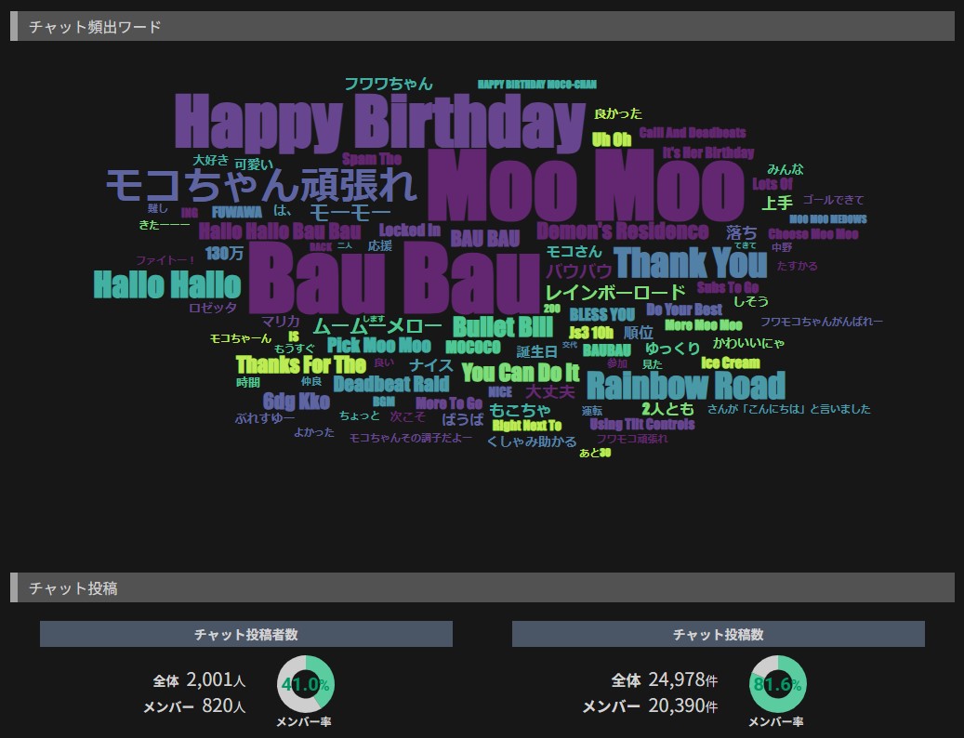Click the 'BLESS YOU' word
The image size is (964, 738).
point(601,315)
